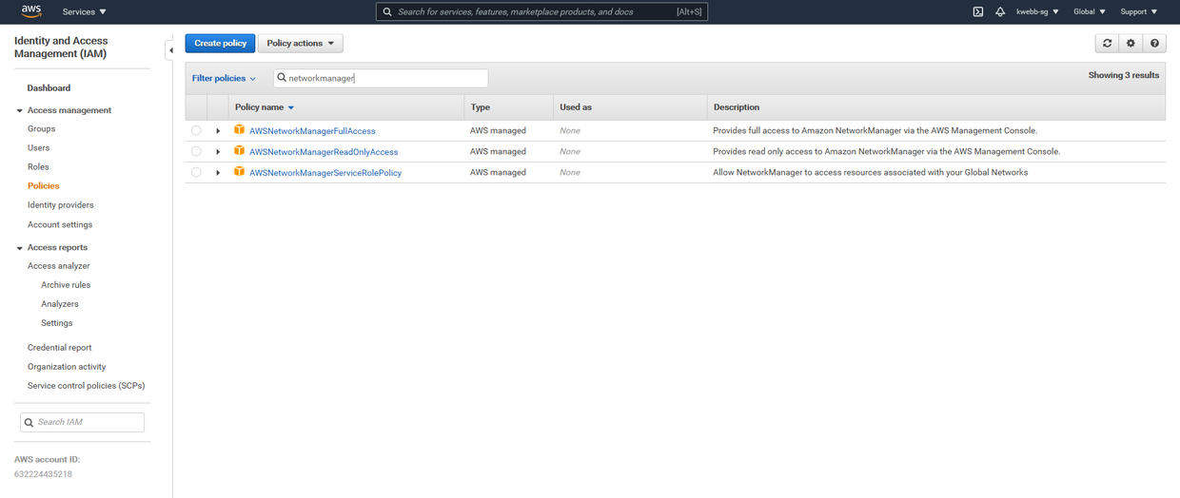Open the table settings gear icon
The height and width of the screenshot is (498, 1180).
click(x=1131, y=43)
